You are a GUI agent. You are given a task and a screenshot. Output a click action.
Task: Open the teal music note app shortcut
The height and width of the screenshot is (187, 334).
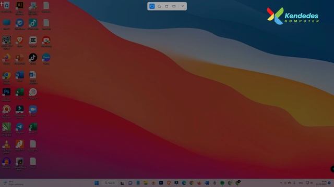pos(33,24)
